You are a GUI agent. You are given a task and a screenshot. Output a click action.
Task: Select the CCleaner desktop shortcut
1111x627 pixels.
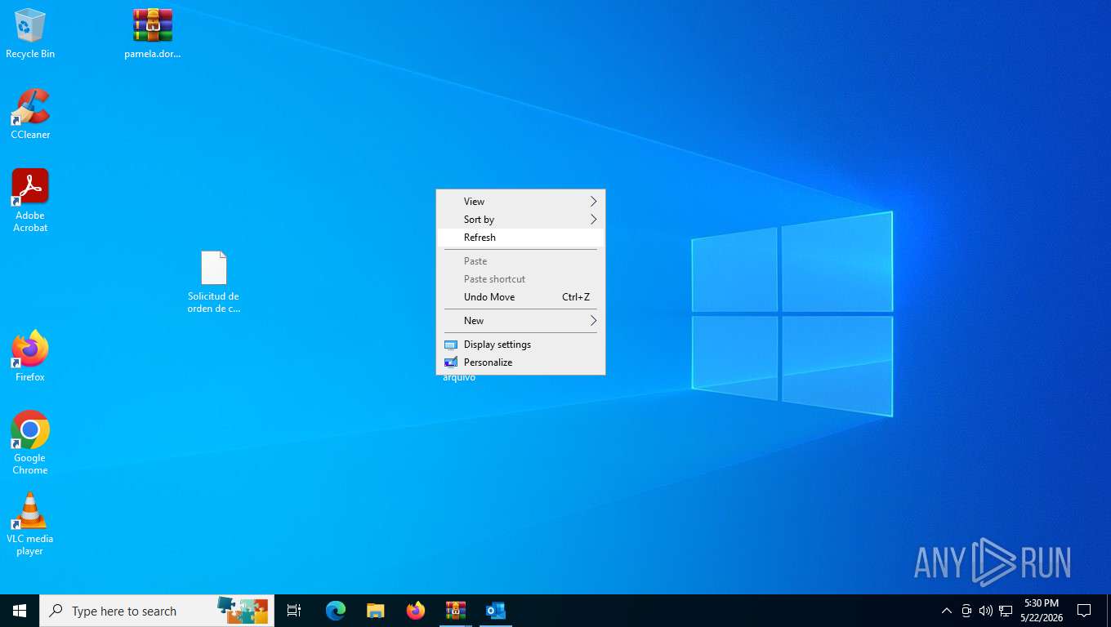(x=30, y=114)
